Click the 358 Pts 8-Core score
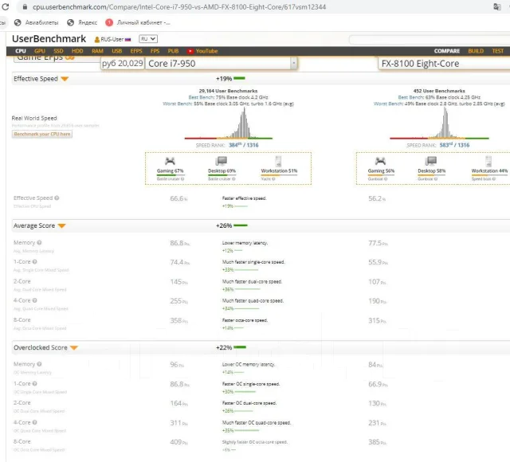The height and width of the screenshot is (462, 510). 178,320
